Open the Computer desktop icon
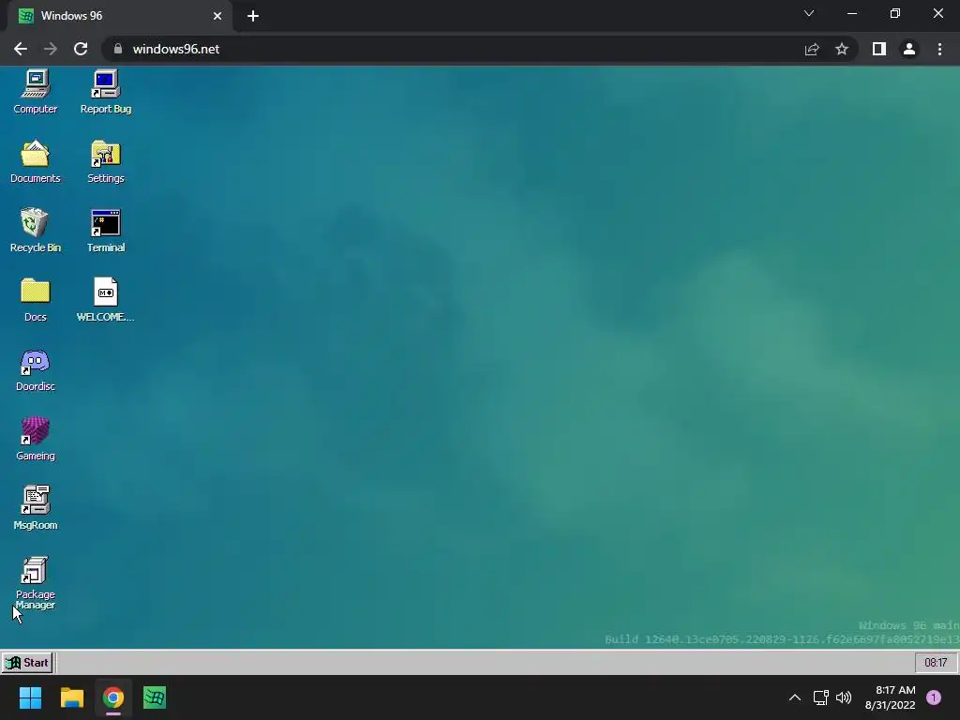 click(36, 92)
